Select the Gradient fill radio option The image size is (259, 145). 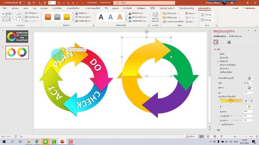point(218,61)
